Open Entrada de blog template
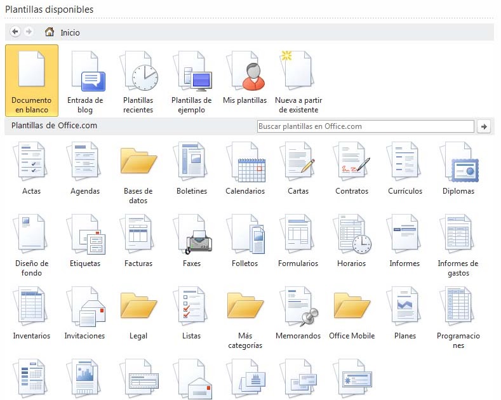This screenshot has height=400, width=501. click(85, 81)
